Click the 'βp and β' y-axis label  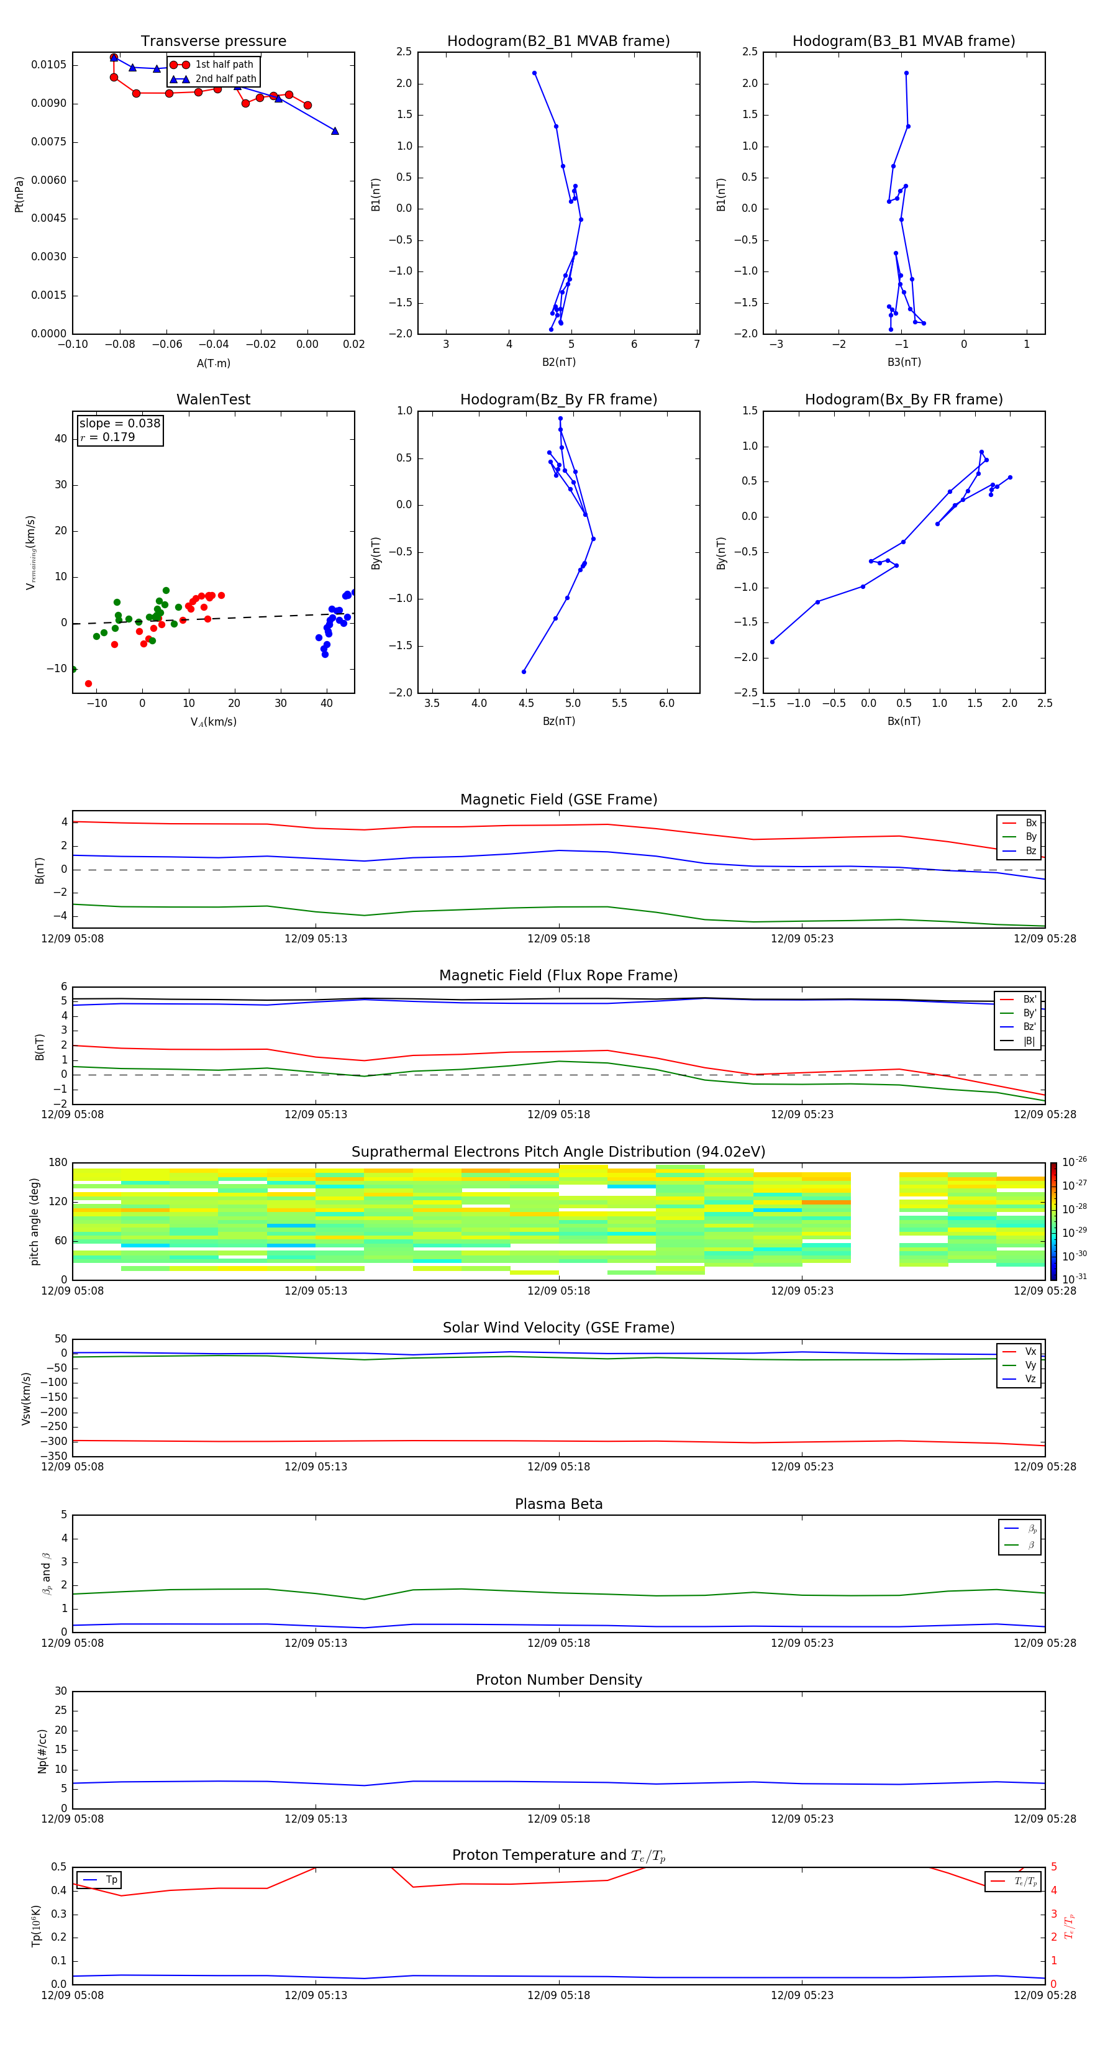[x=46, y=1574]
